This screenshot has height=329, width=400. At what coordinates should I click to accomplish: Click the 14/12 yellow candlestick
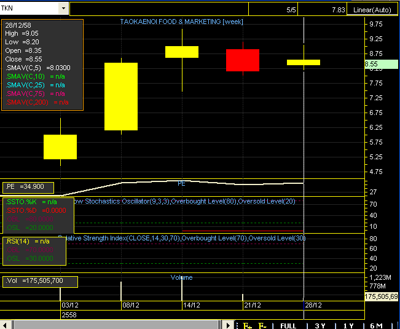(182, 52)
